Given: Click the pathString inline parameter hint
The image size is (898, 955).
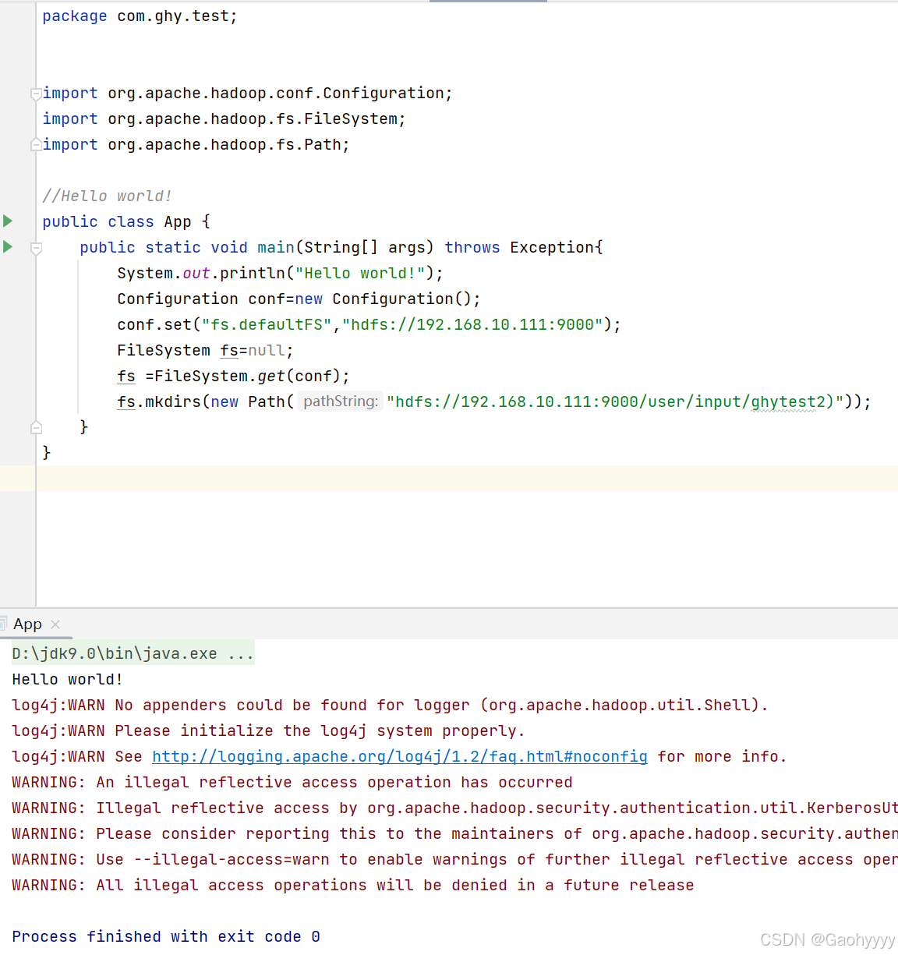Looking at the screenshot, I should coord(340,401).
